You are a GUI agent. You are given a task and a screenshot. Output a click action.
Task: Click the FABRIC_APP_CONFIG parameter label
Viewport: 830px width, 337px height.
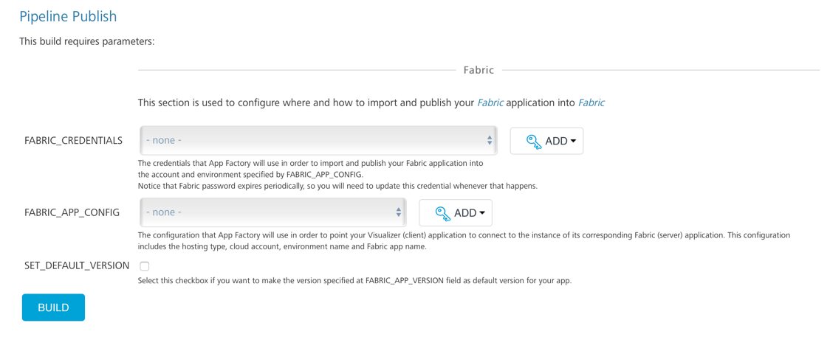(72, 212)
